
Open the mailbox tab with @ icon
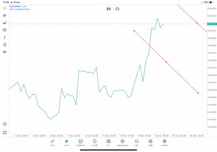pos(122,142)
